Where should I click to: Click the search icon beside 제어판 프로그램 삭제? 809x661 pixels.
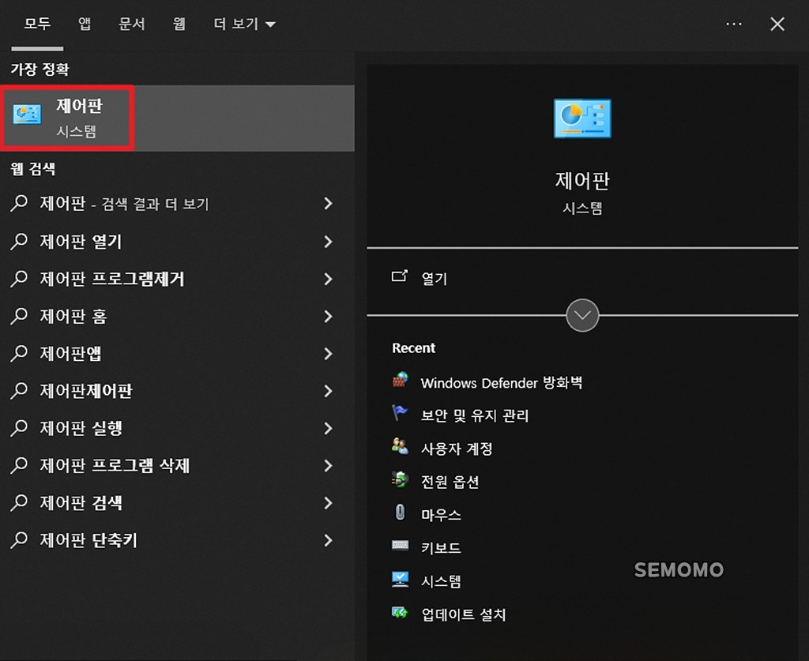19,465
